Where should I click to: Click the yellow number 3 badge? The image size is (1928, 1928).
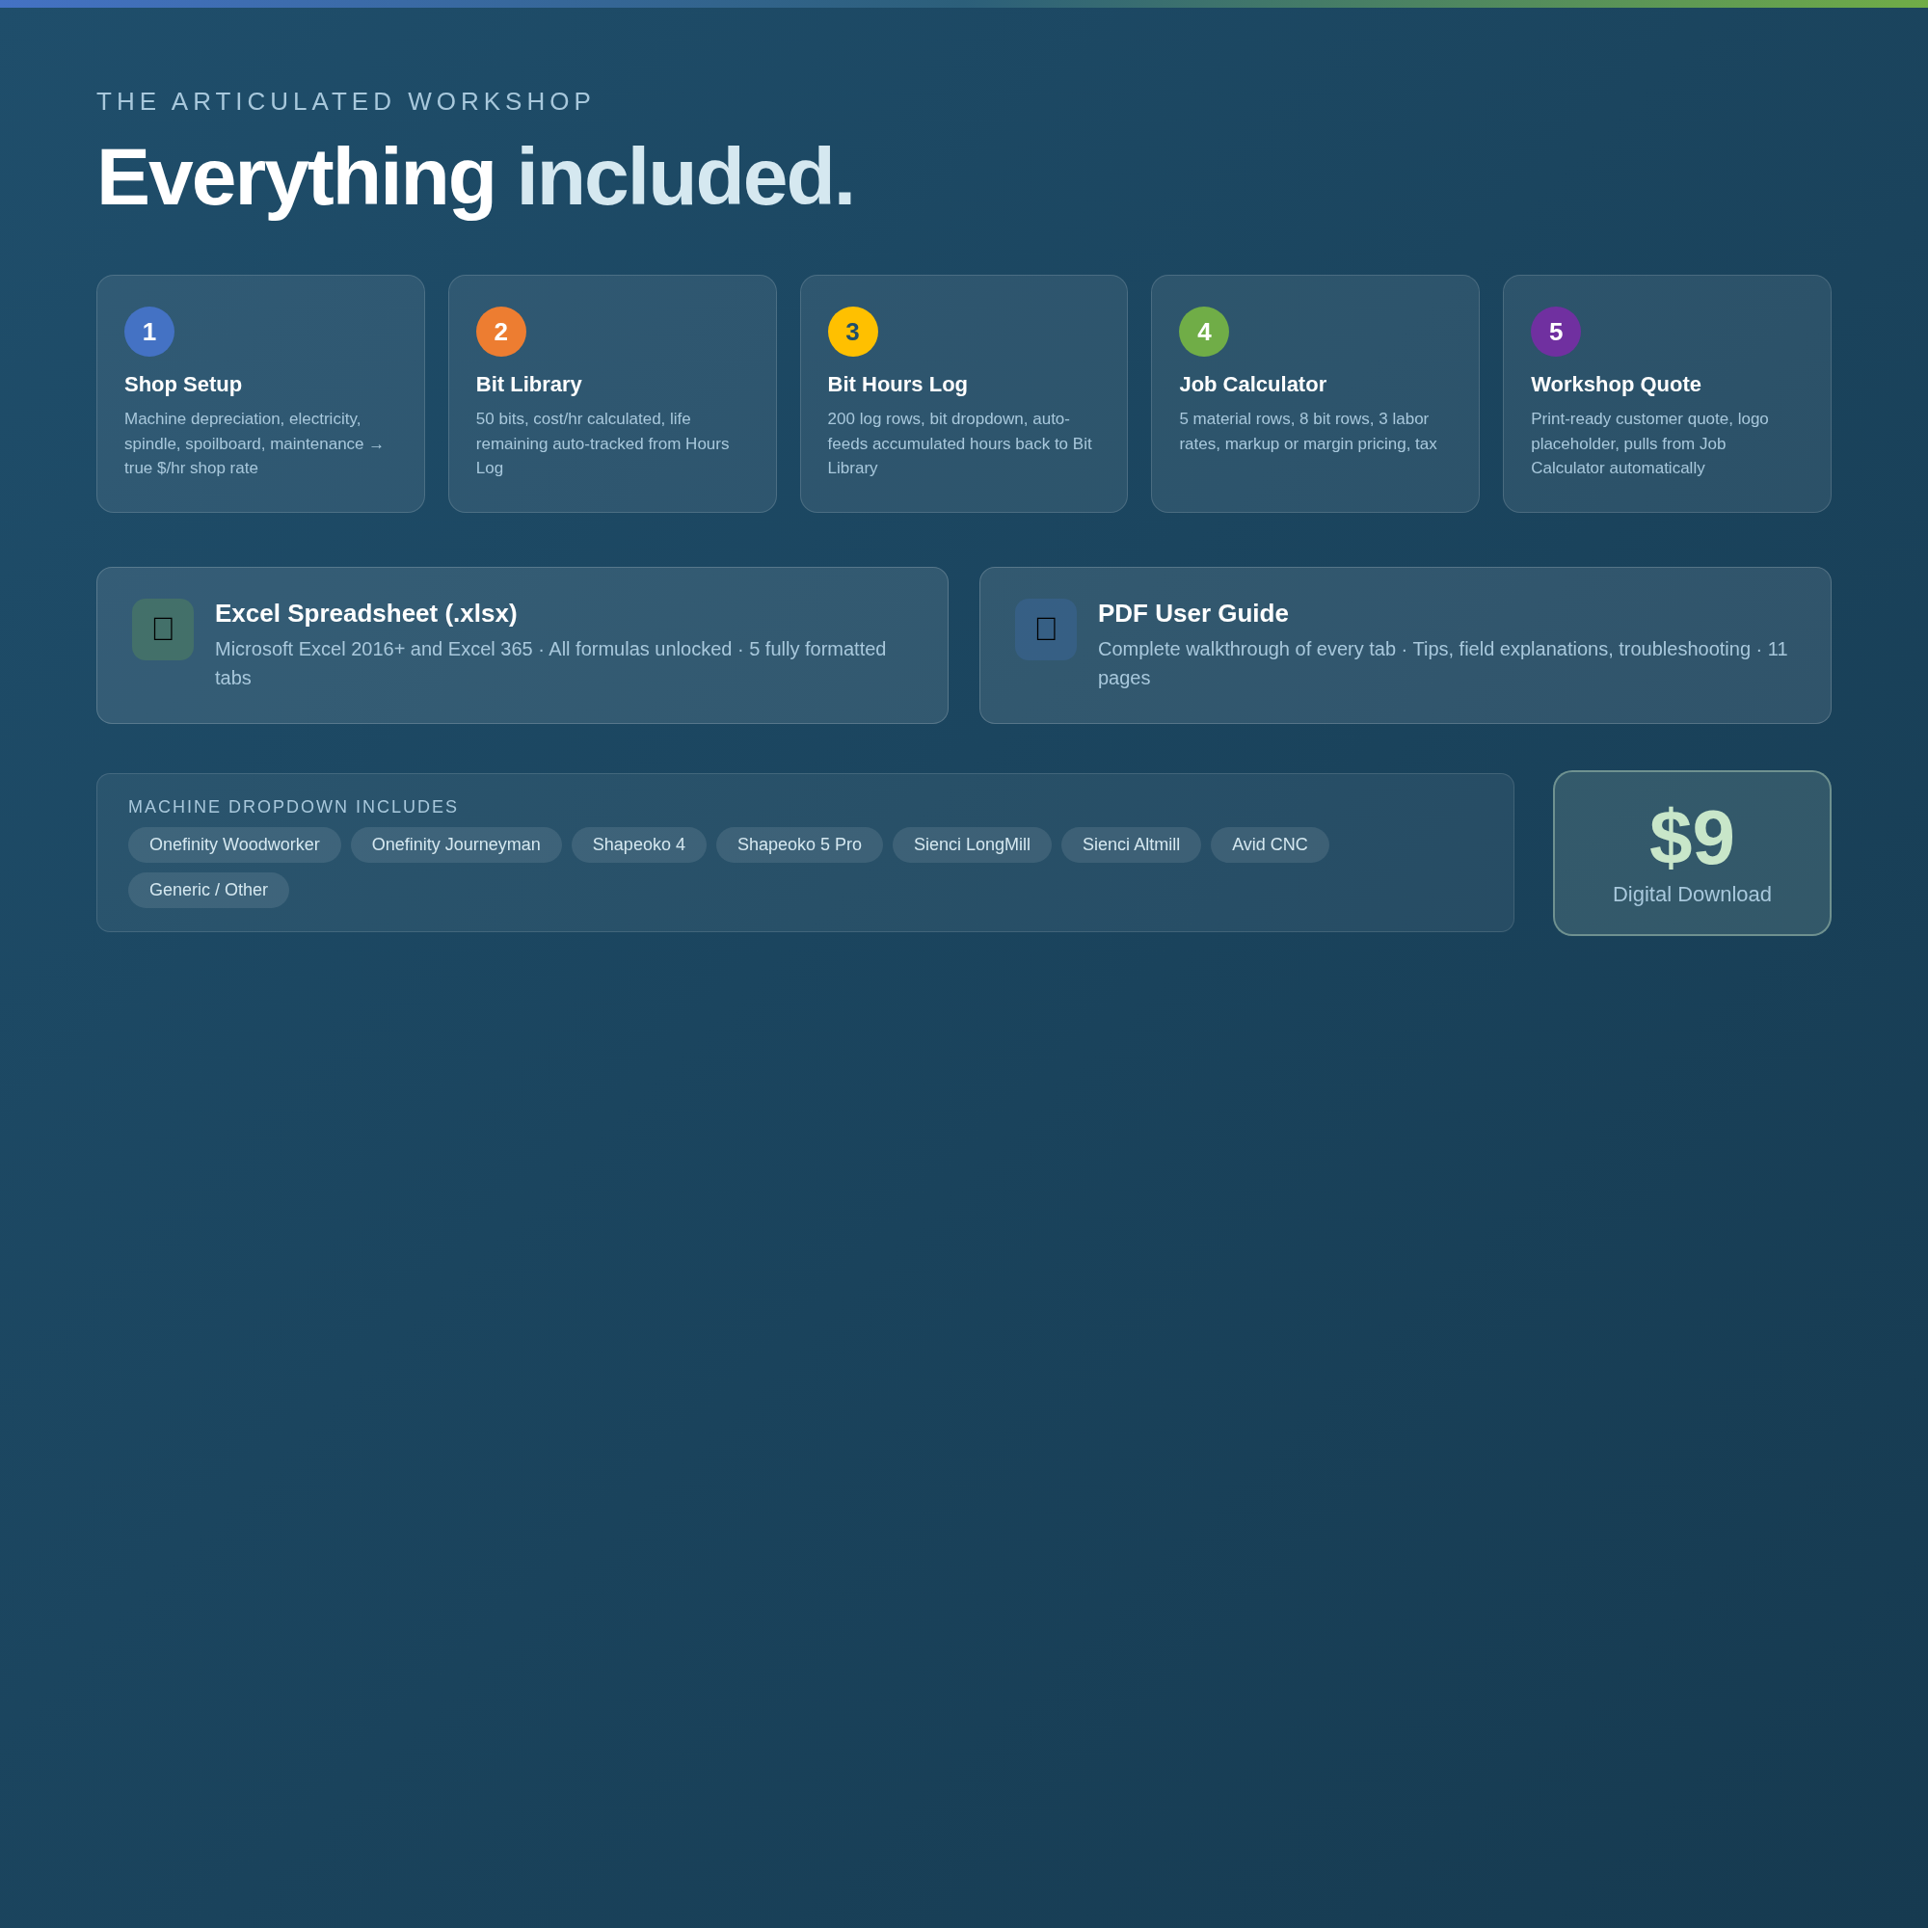tap(852, 332)
